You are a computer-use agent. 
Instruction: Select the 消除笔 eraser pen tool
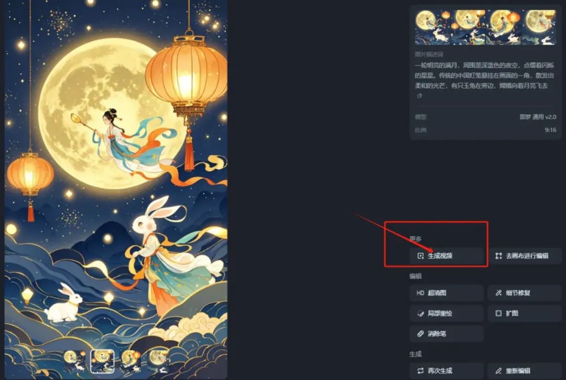(x=446, y=333)
